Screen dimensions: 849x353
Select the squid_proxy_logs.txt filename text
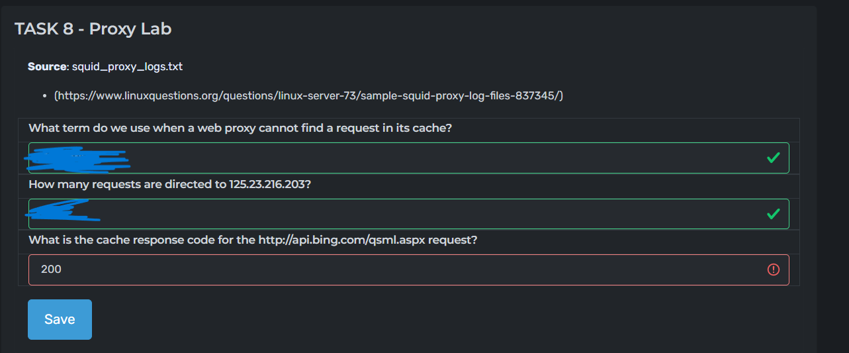127,67
